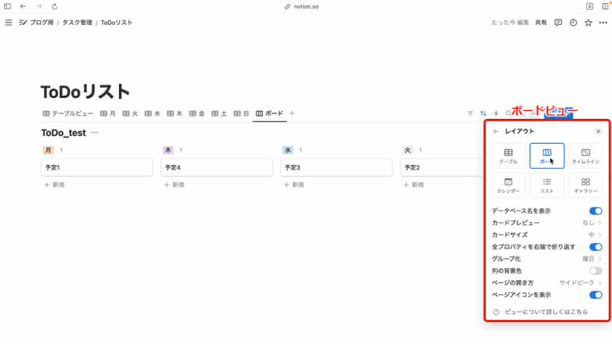Toggle データベース名を表示 switch
Screen dimensions: 612x344
tap(596, 211)
